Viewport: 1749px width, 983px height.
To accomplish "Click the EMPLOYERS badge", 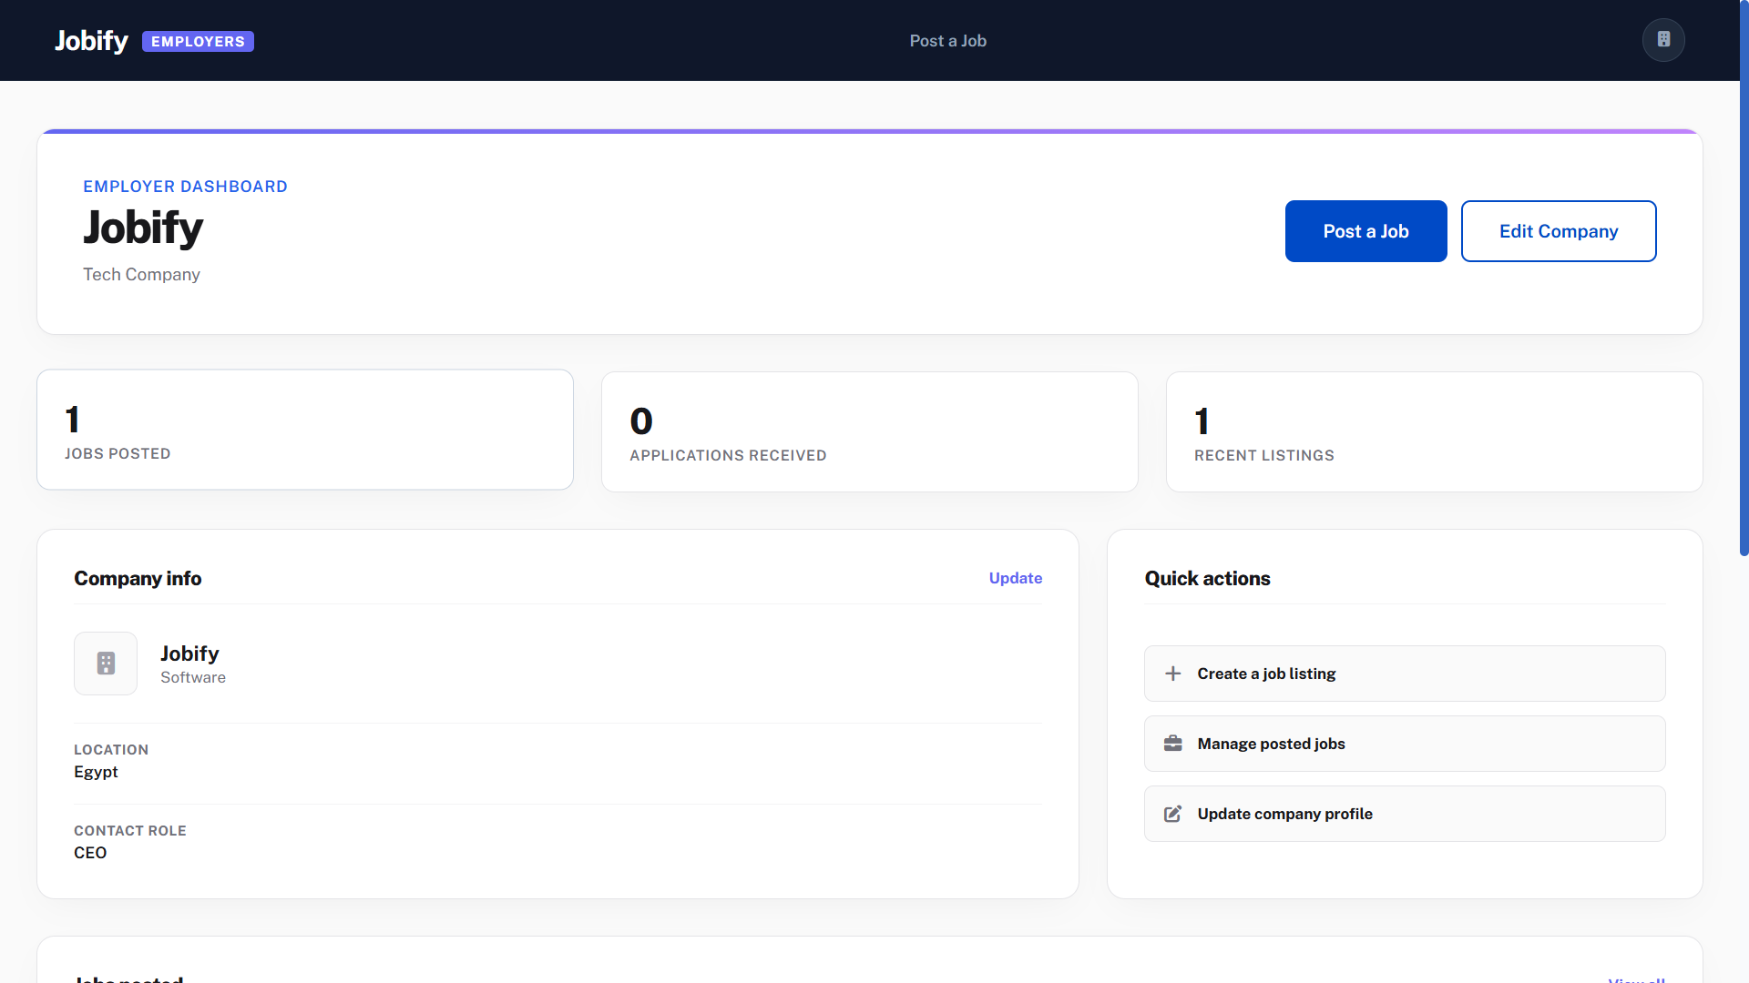I will pyautogui.click(x=198, y=41).
